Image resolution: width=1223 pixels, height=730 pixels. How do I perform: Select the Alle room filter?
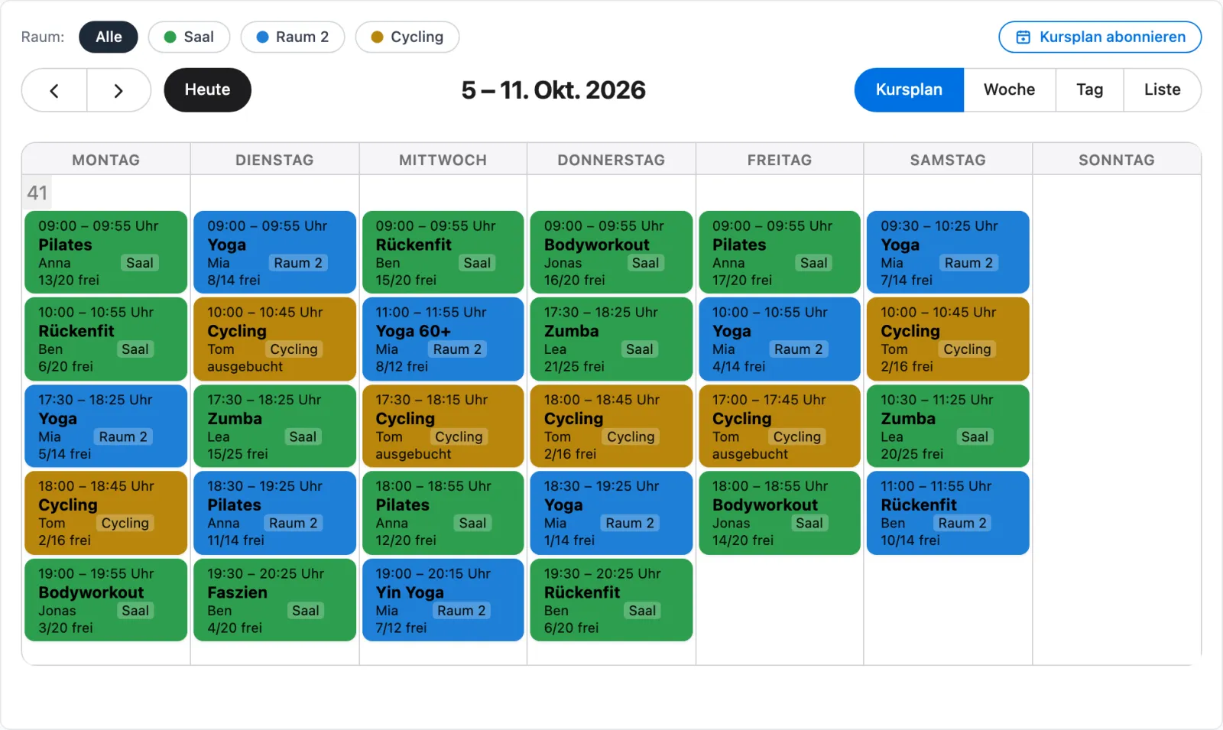109,37
